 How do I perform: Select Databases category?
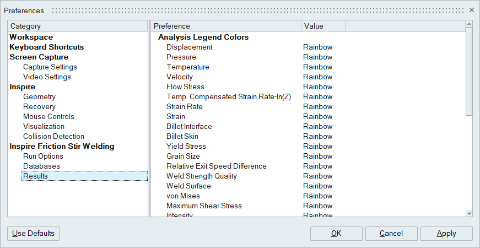(x=41, y=166)
